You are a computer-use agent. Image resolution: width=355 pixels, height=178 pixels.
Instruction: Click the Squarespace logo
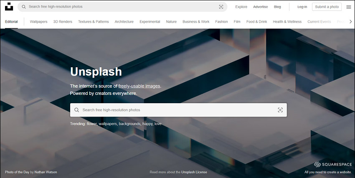click(x=333, y=164)
